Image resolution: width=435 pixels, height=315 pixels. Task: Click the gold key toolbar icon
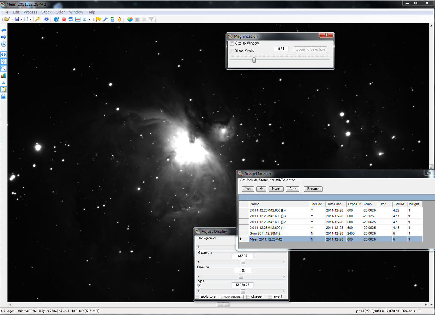pos(37,19)
